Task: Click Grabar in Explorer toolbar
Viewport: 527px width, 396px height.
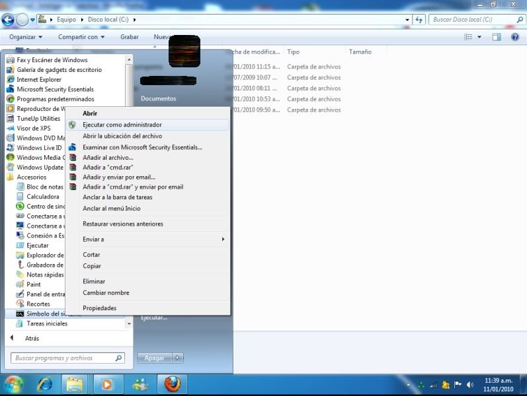Action: [x=130, y=37]
